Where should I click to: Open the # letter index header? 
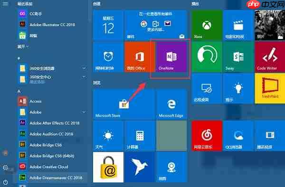[x=19, y=58]
